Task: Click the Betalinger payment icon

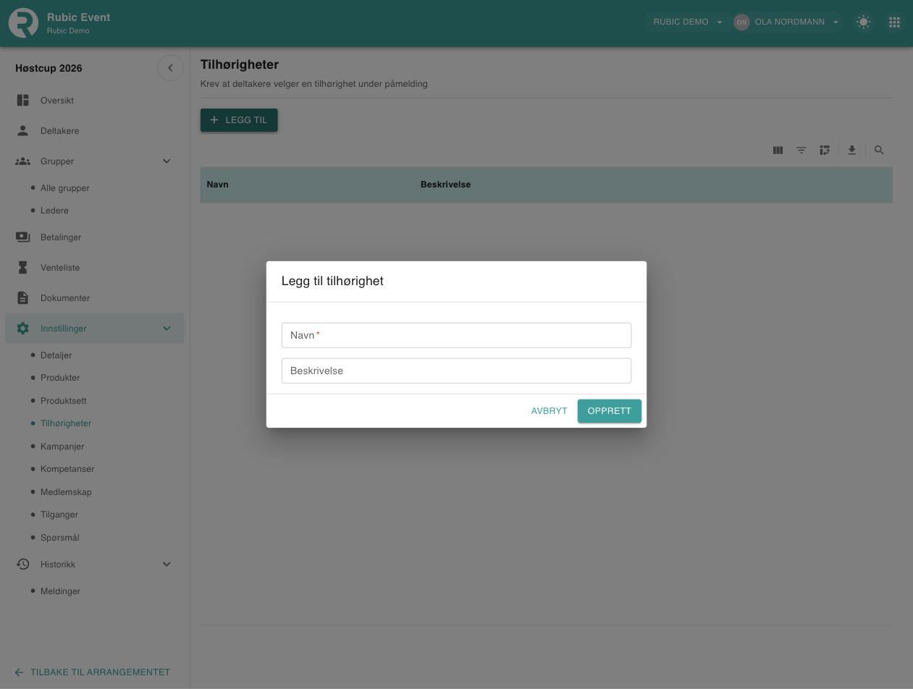Action: 23,237
